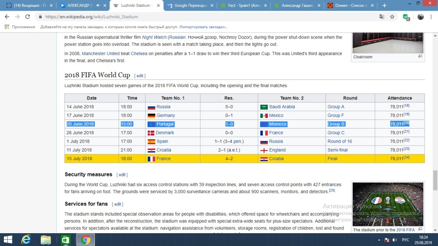Image resolution: width=438 pixels, height=246 pixels.
Task: Bookmark this page with the star icon
Action: [392, 17]
